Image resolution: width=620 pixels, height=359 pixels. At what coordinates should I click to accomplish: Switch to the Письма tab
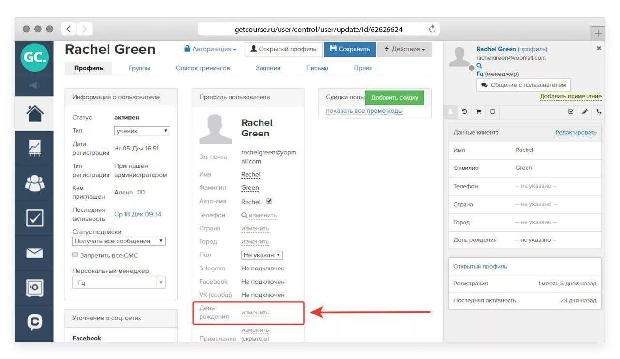pyautogui.click(x=317, y=68)
